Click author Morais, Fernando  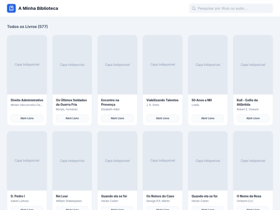click(66, 109)
